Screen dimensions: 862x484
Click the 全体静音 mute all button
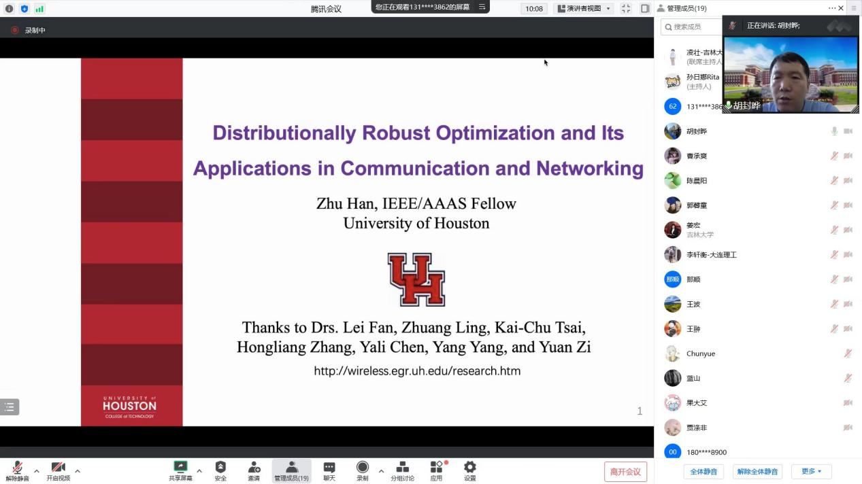click(703, 471)
